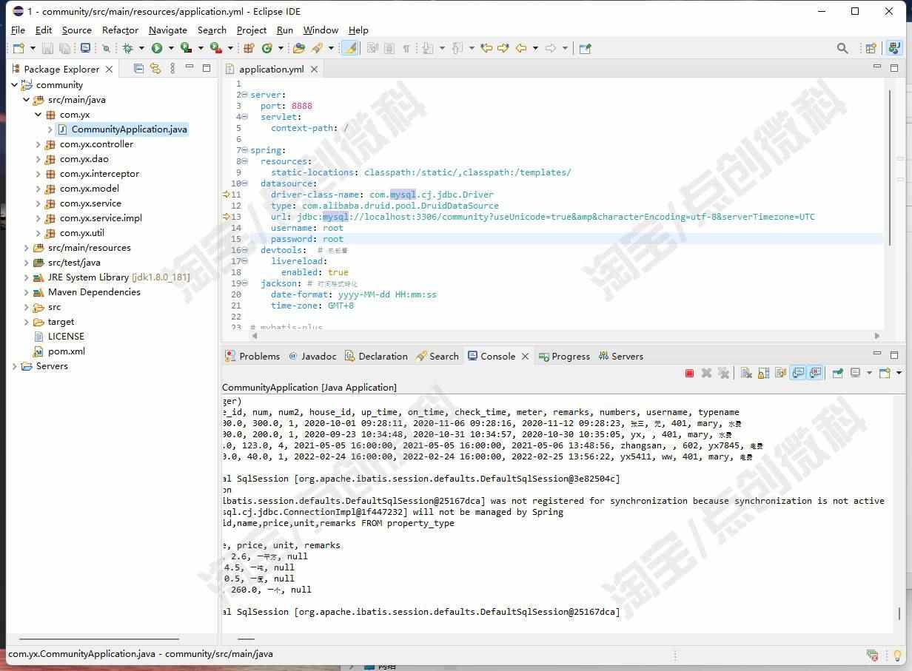The height and width of the screenshot is (671, 912).
Task: Select CommunityApplication.java in tree
Action: (x=129, y=129)
